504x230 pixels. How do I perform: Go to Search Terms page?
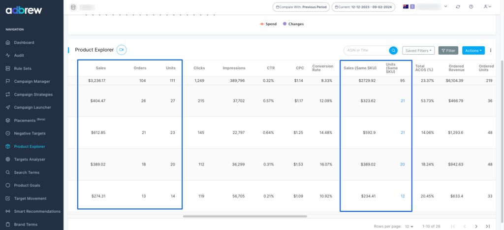coord(27,172)
